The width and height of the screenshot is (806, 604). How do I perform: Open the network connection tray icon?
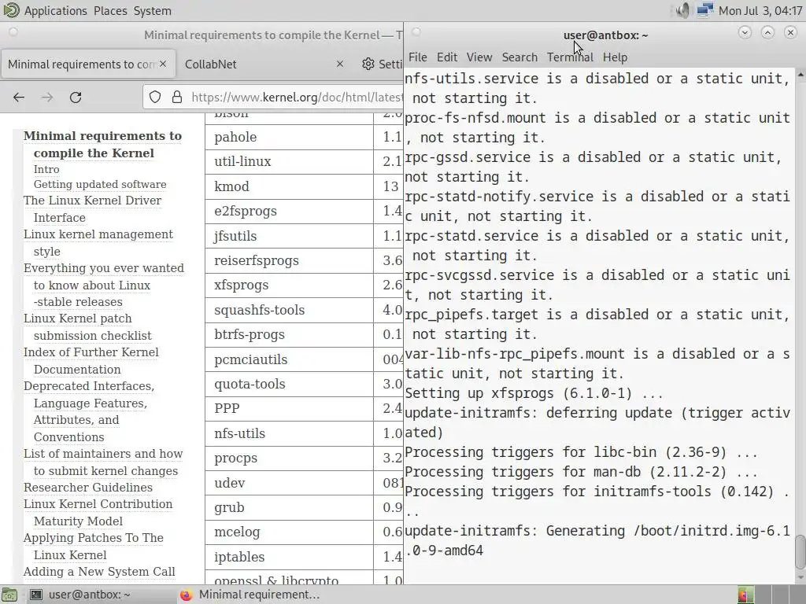[x=704, y=10]
